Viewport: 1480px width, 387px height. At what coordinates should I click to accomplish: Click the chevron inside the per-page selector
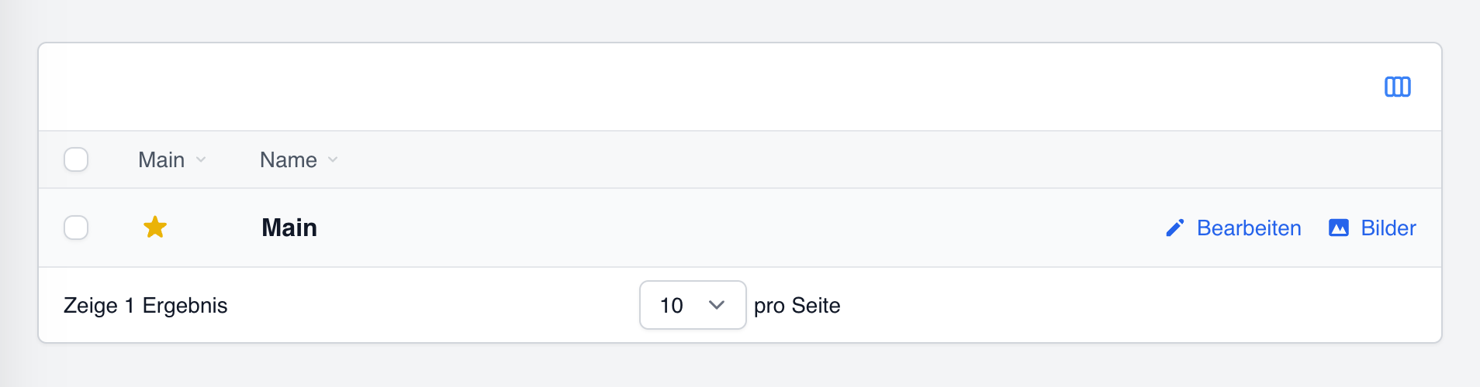[717, 305]
